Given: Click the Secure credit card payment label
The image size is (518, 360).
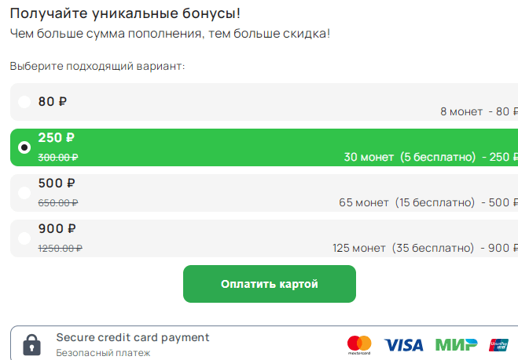Looking at the screenshot, I should (x=133, y=337).
